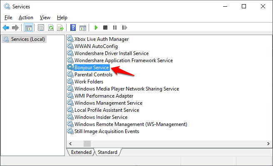The image size is (273, 166).
Task: Click the blue Back arrow in toolbar
Action: pyautogui.click(x=6, y=28)
